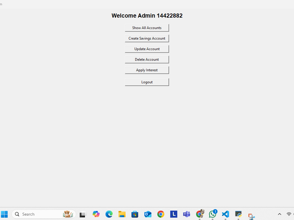Open Microsoft Edge from the taskbar
The image size is (294, 220).
coord(109,214)
